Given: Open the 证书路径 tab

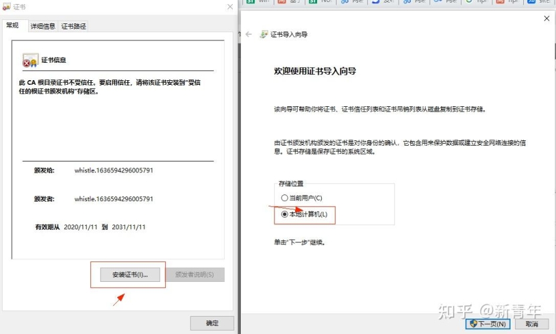Looking at the screenshot, I should (74, 26).
